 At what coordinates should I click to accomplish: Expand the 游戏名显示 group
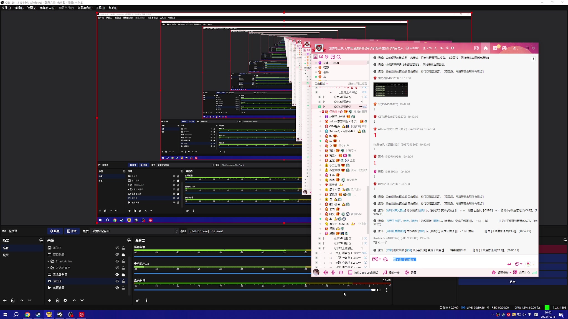(x=48, y=268)
